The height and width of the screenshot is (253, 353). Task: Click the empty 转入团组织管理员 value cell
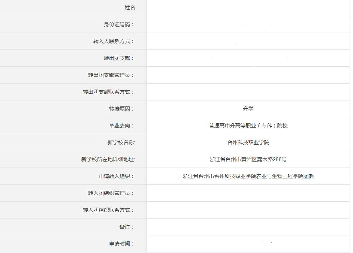pos(248,193)
